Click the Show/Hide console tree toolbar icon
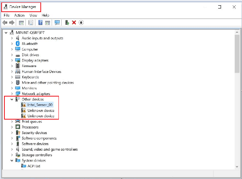 (21, 23)
